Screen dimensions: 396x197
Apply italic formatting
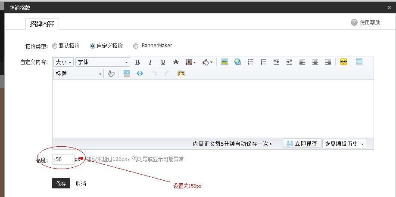[x=150, y=62]
